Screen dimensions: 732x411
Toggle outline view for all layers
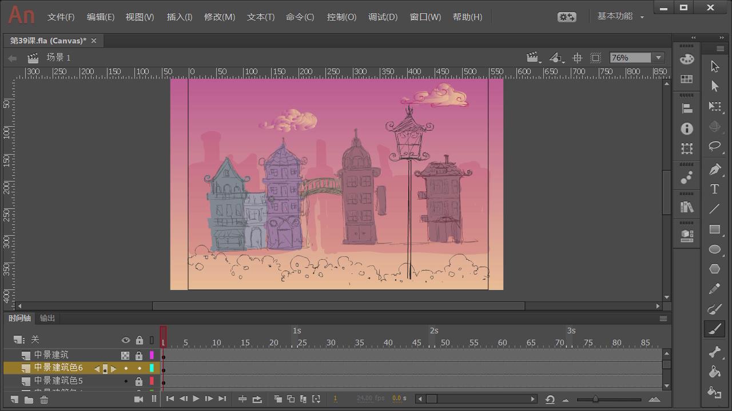click(x=152, y=340)
